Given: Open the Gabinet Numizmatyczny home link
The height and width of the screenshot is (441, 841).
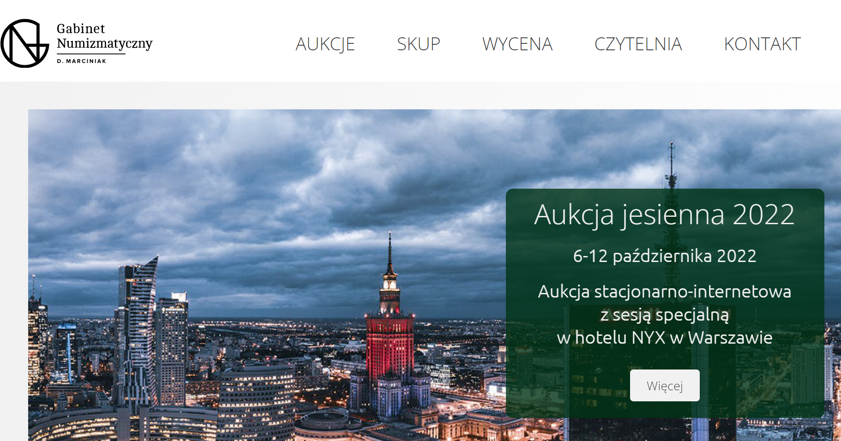Looking at the screenshot, I should coord(104,36).
